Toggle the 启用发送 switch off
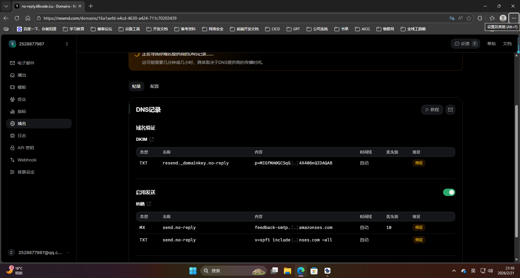 (449, 192)
